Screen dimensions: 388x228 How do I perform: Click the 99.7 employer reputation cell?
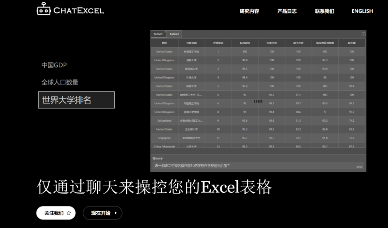(298, 104)
